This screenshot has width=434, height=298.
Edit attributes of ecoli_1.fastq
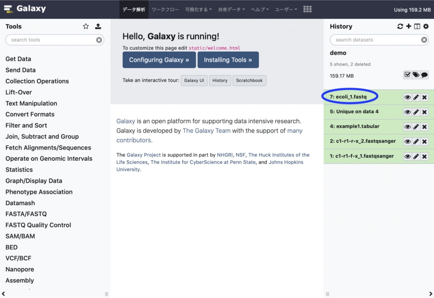[x=416, y=97]
